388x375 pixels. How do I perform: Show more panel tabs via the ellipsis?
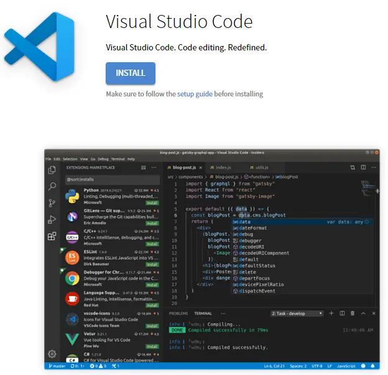tap(223, 313)
